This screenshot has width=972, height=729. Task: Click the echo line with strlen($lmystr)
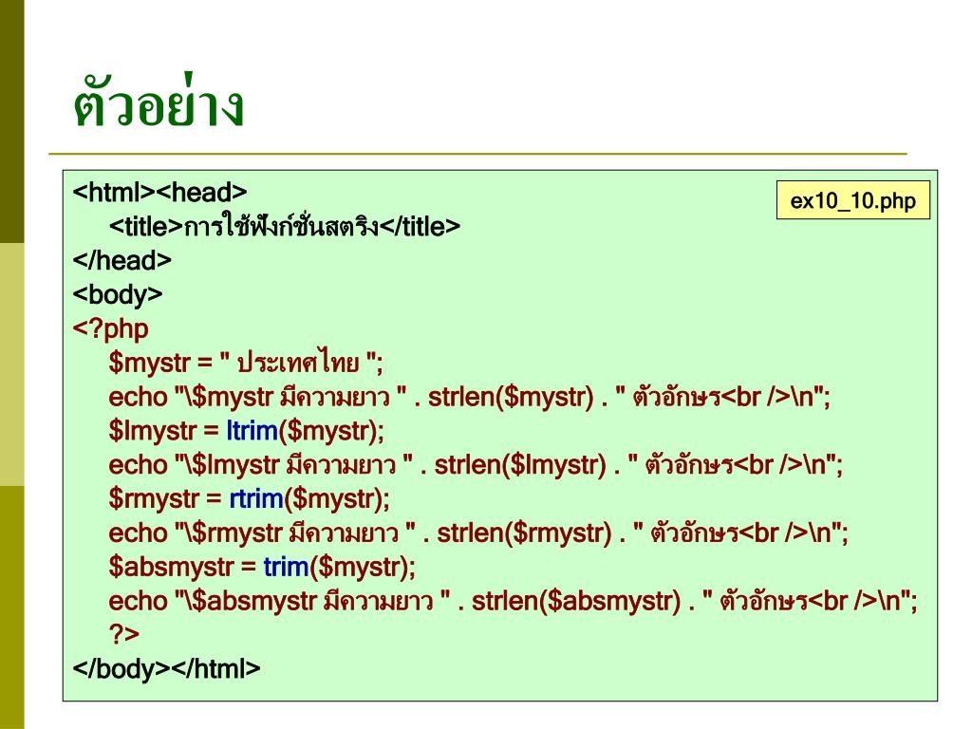(476, 465)
